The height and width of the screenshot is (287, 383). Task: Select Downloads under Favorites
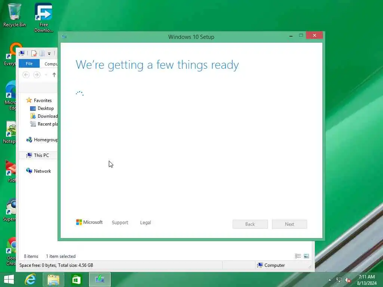click(43, 116)
